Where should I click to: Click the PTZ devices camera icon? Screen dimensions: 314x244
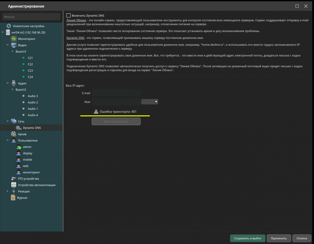coord(14,178)
